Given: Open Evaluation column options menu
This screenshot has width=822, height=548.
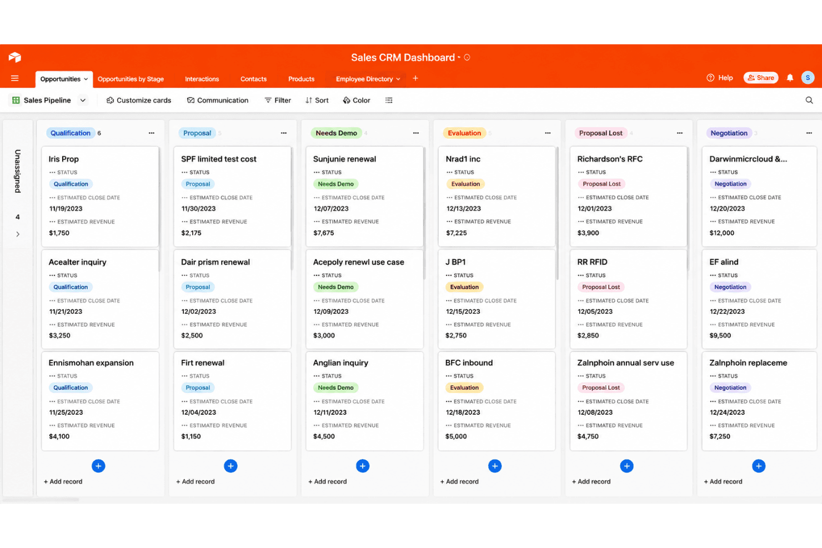Looking at the screenshot, I should click(x=548, y=133).
